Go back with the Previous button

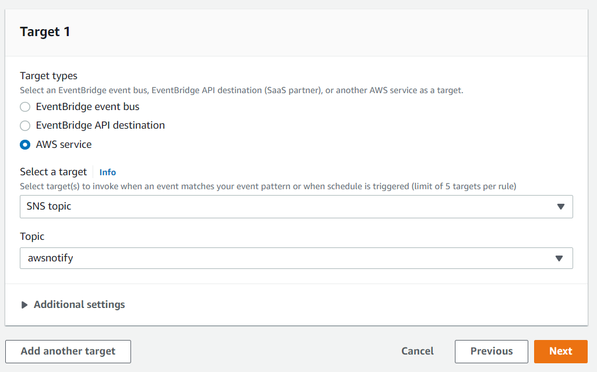(x=491, y=351)
